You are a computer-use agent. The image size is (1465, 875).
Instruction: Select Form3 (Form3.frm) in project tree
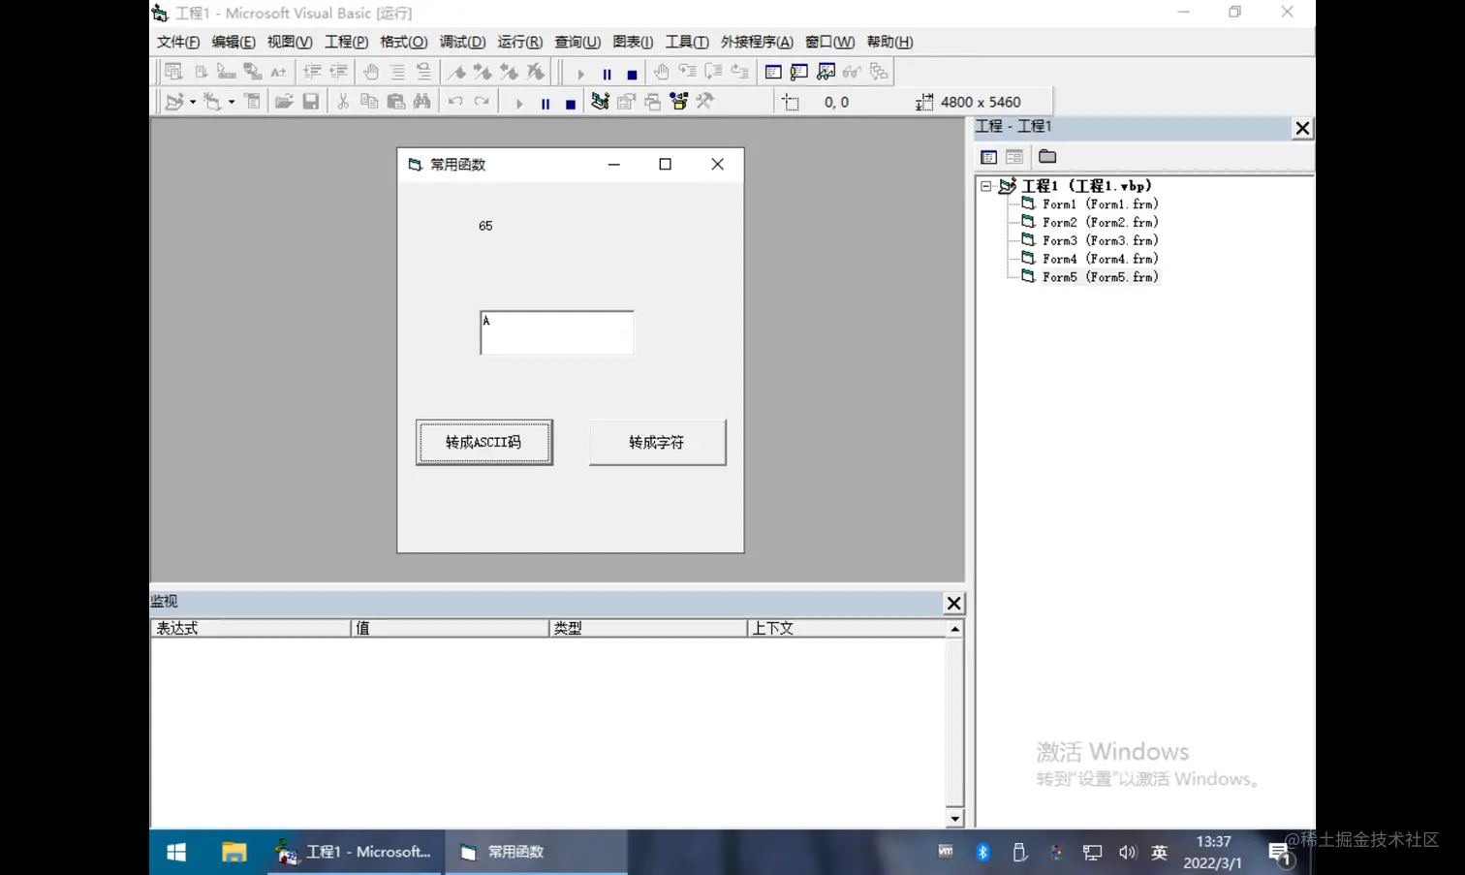pos(1100,240)
